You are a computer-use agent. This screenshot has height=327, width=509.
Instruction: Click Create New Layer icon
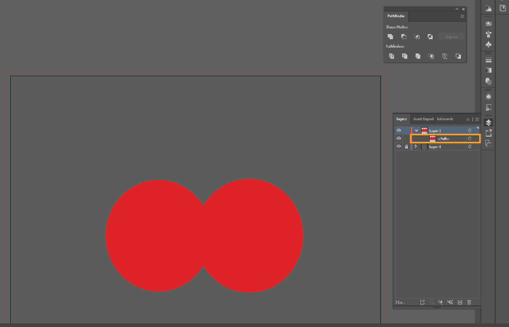click(460, 302)
